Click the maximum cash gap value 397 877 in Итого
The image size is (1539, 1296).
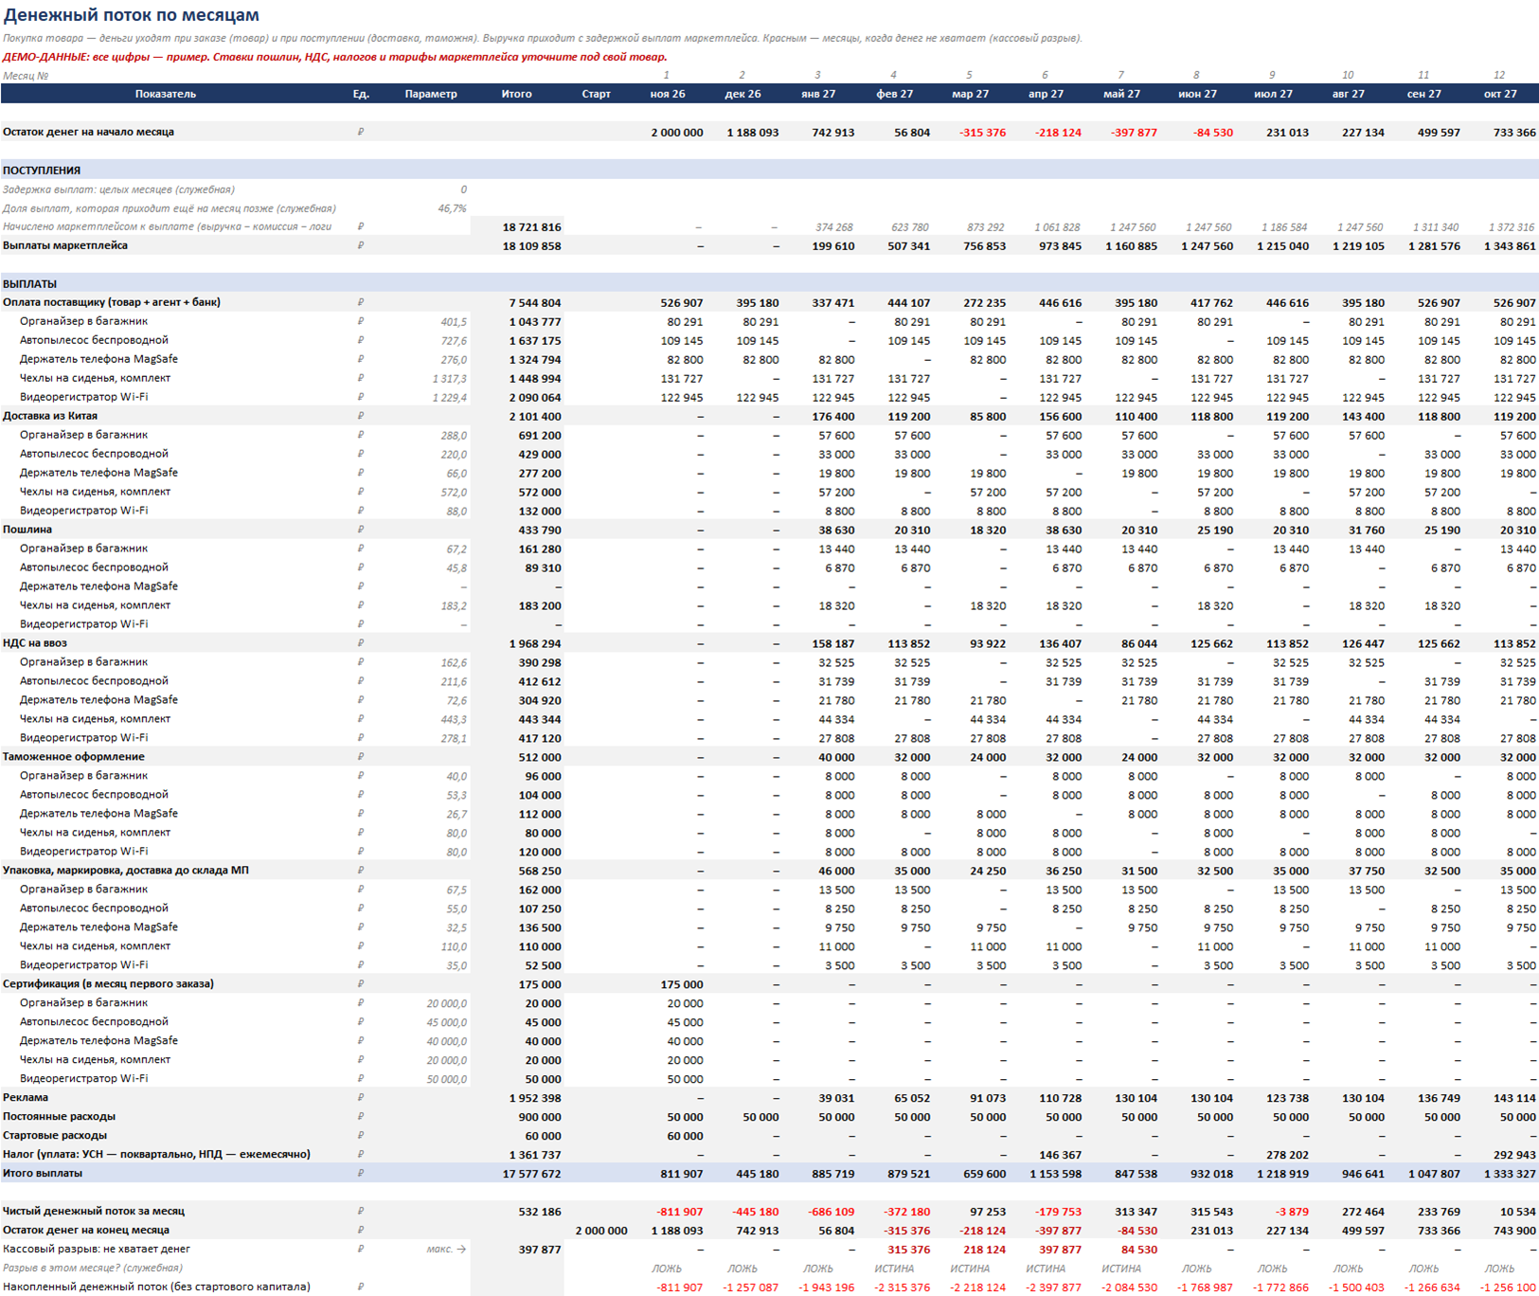540,1251
